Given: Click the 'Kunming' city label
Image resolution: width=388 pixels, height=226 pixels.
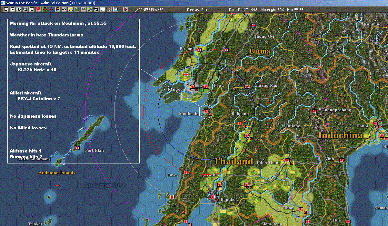Looking at the screenshot, I should coord(373,24).
